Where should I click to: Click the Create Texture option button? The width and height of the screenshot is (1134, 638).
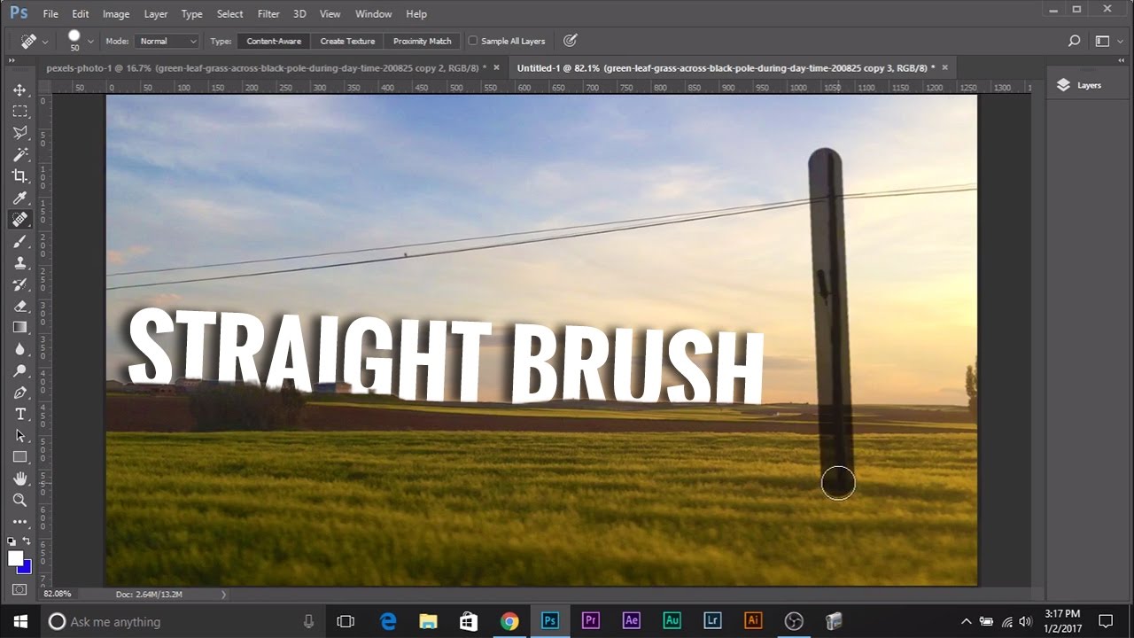pyautogui.click(x=346, y=41)
